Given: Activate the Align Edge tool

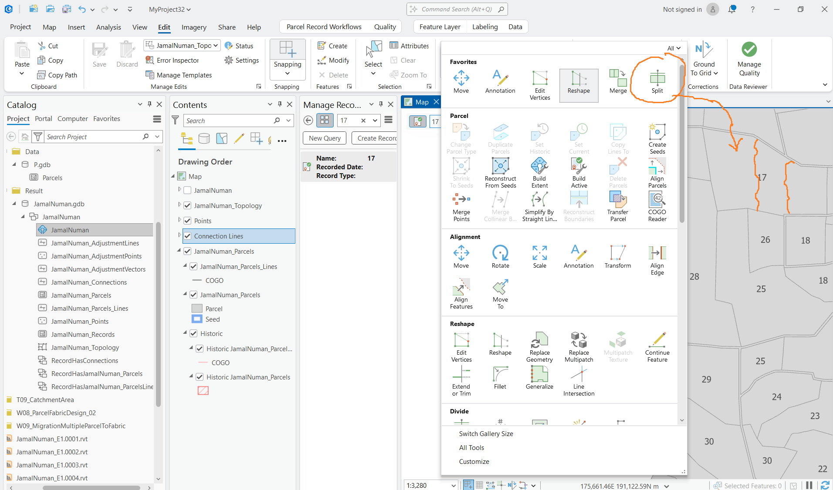Looking at the screenshot, I should coord(657,260).
